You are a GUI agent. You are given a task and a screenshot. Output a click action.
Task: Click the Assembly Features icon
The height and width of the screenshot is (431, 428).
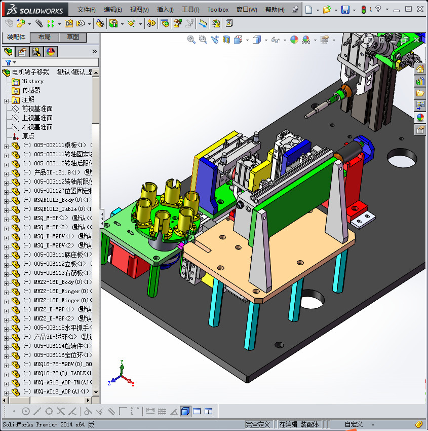[113, 24]
